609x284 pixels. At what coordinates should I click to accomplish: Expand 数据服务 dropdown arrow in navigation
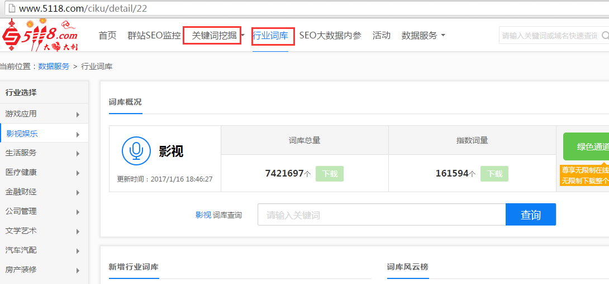point(443,36)
